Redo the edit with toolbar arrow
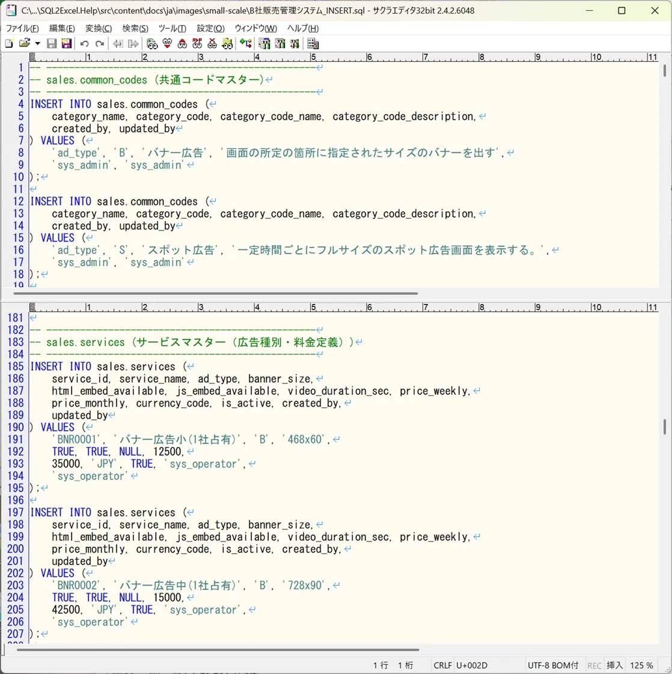This screenshot has height=674, width=672. 99,43
